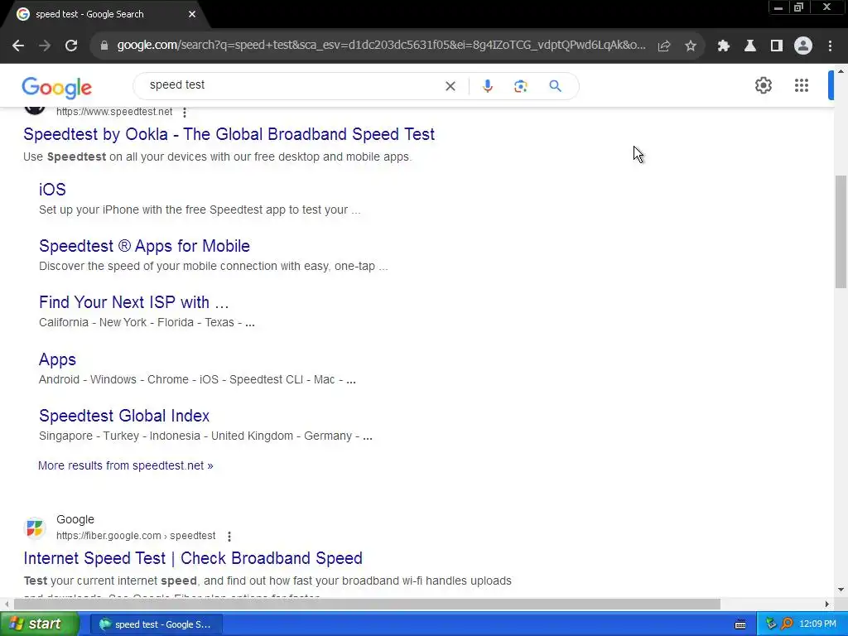848x636 pixels.
Task: Click the horizontal scrollbar thumb
Action: tap(367, 604)
